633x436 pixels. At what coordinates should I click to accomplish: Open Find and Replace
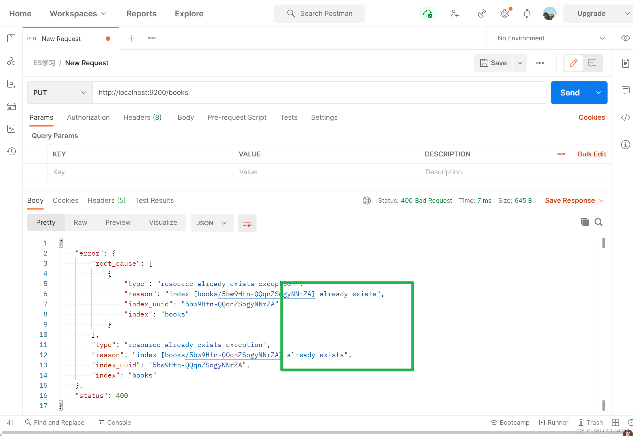pos(55,422)
